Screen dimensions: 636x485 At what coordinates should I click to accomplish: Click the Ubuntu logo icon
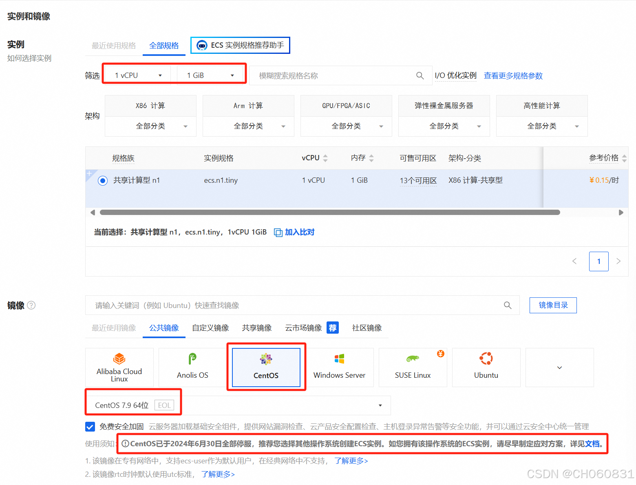tap(486, 359)
